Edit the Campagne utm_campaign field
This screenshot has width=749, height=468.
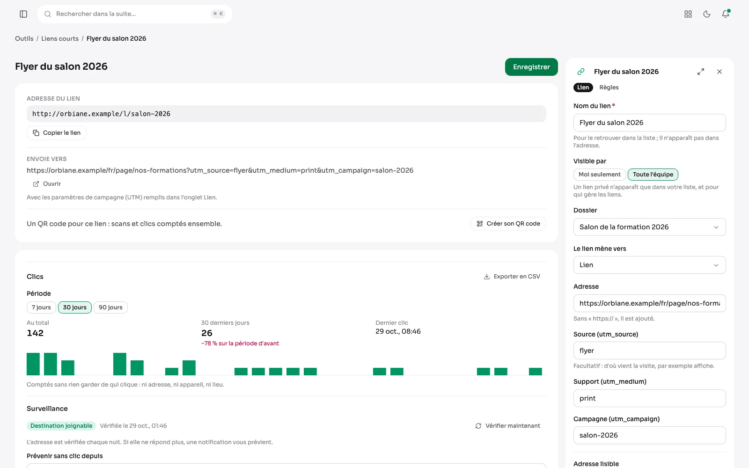(x=649, y=435)
